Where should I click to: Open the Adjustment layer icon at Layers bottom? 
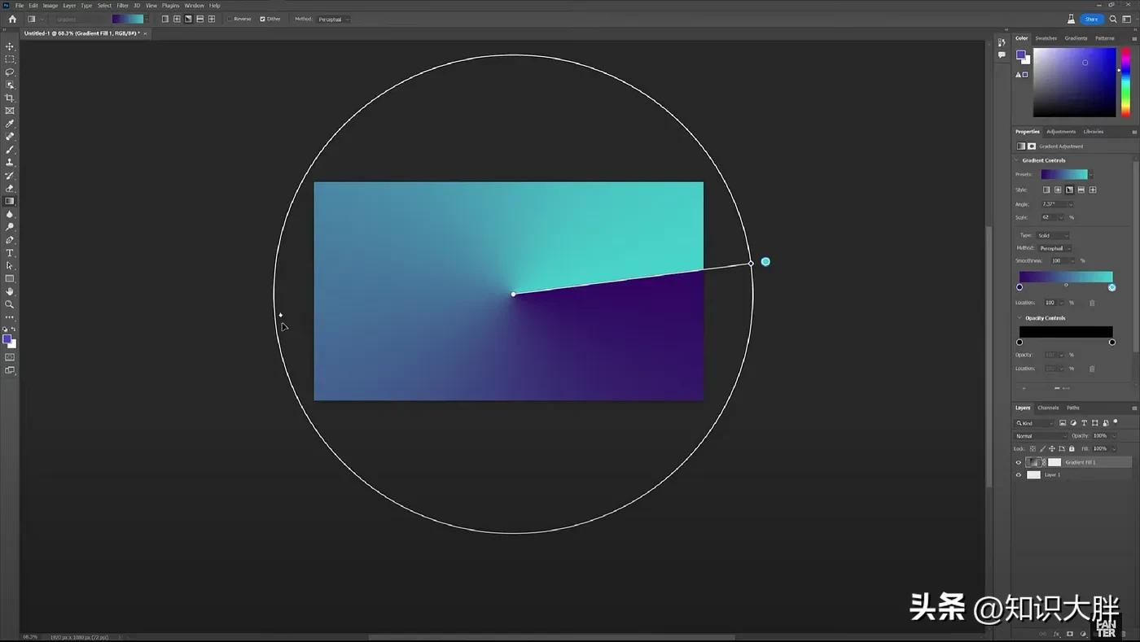pos(1083,633)
